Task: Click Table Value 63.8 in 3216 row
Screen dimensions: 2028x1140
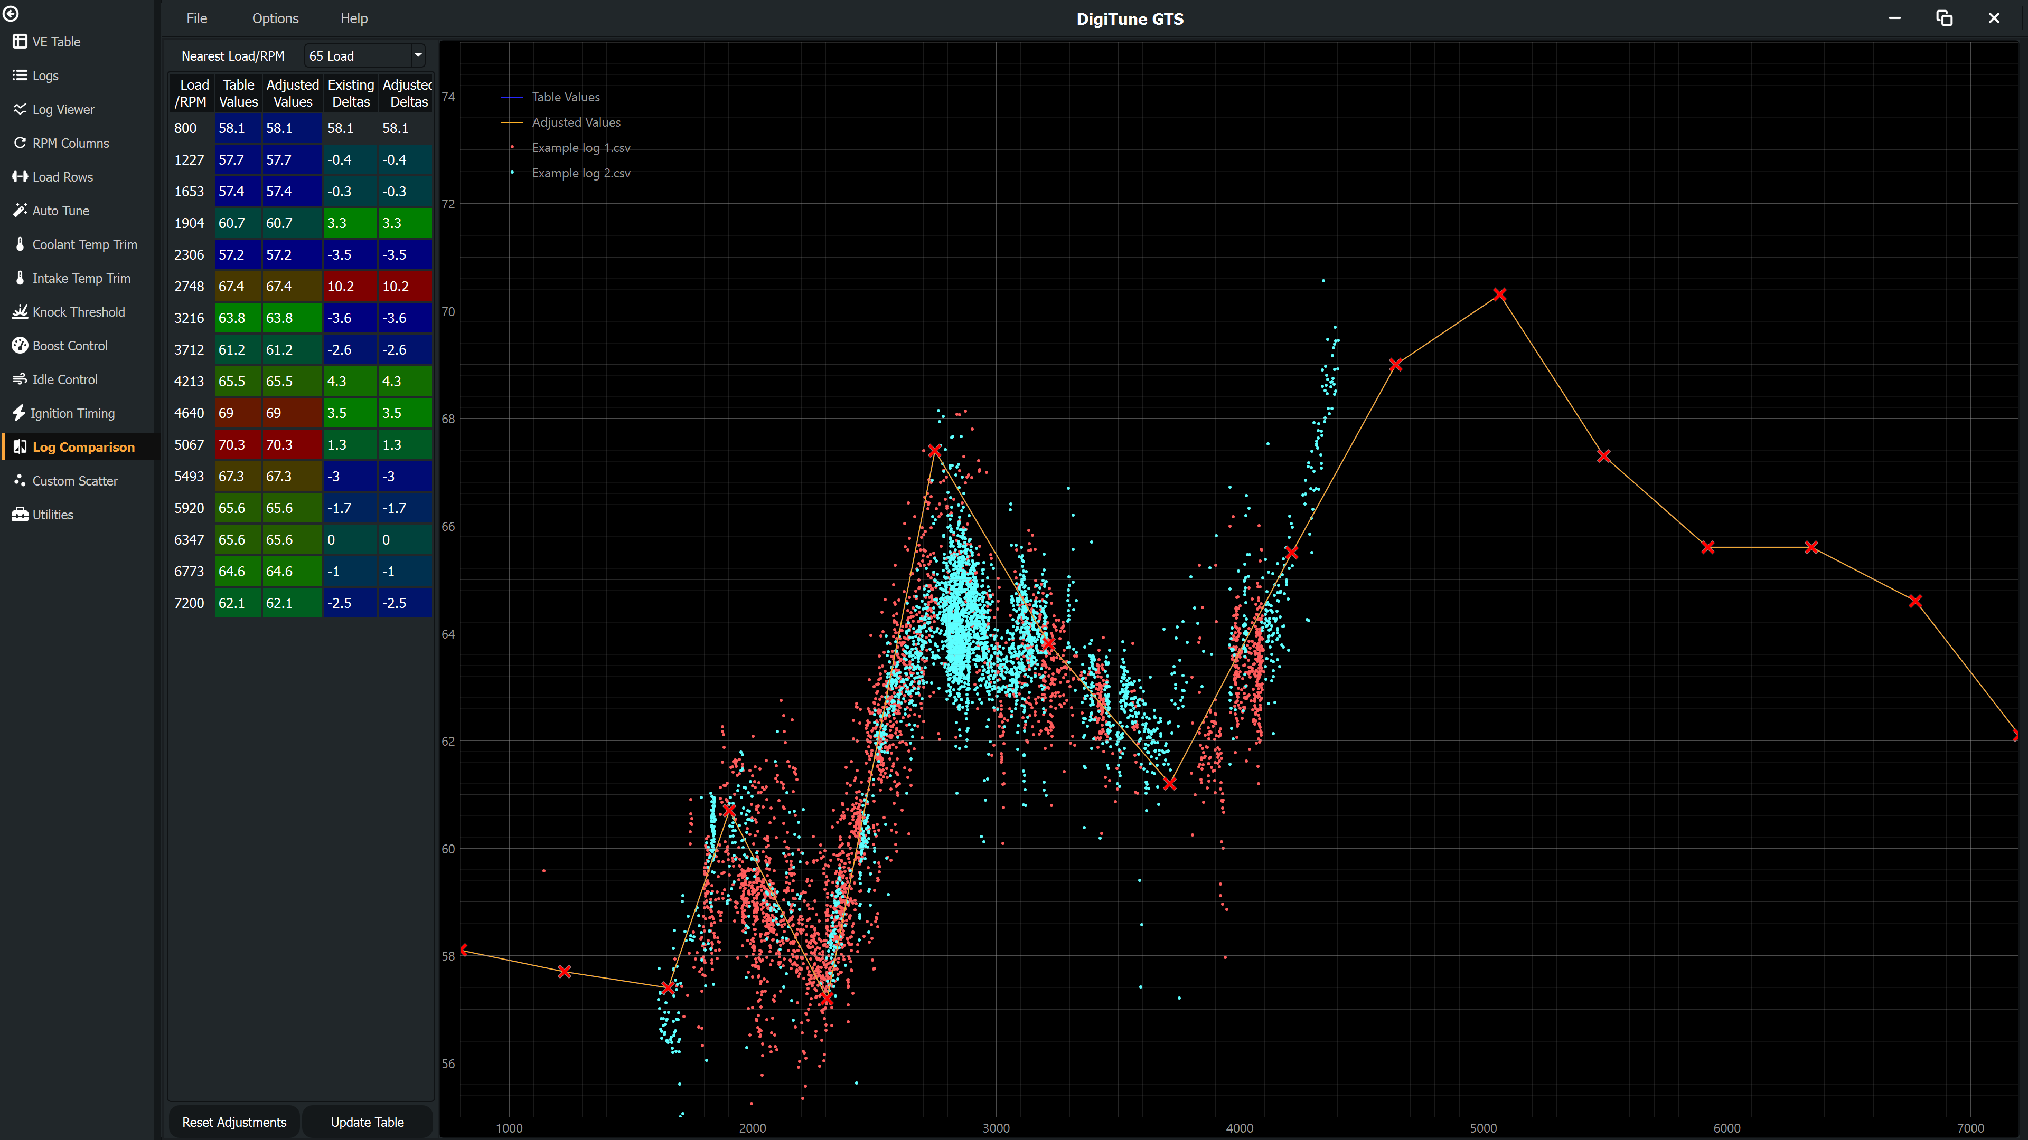Action: pos(238,318)
